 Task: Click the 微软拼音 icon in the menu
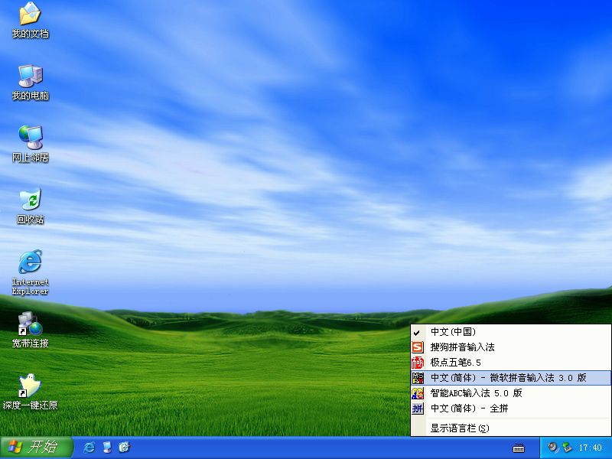[418, 378]
